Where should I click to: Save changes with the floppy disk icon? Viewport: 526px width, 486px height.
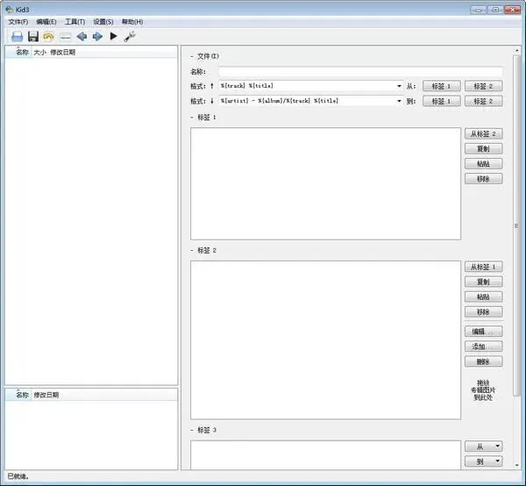click(x=33, y=36)
